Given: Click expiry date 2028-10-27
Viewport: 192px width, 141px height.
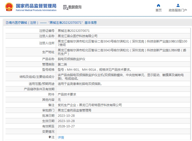Looking at the screenshot, I should pos(66,126).
